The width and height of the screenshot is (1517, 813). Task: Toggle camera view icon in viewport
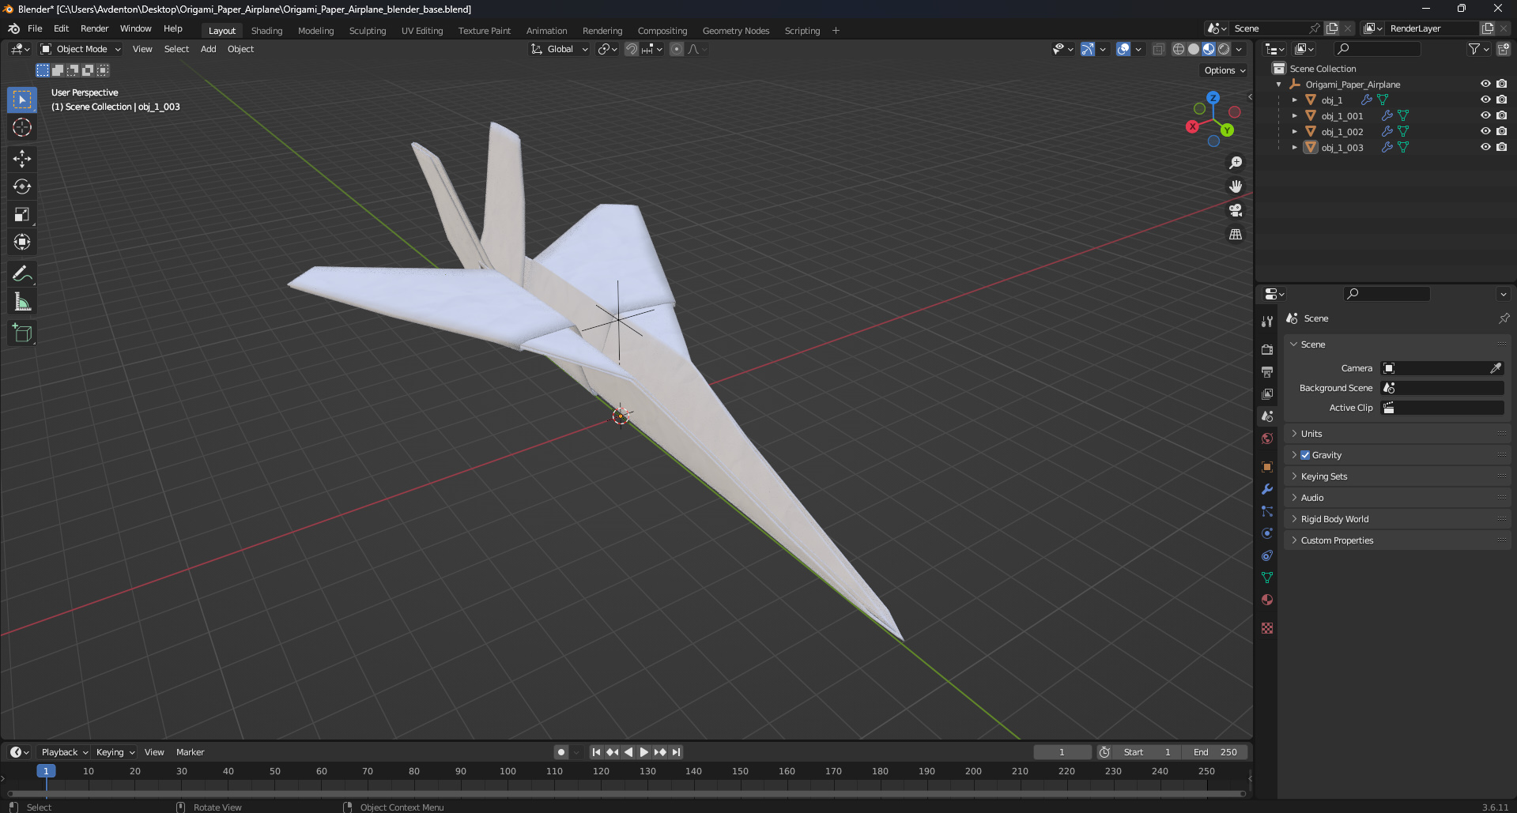(x=1236, y=210)
